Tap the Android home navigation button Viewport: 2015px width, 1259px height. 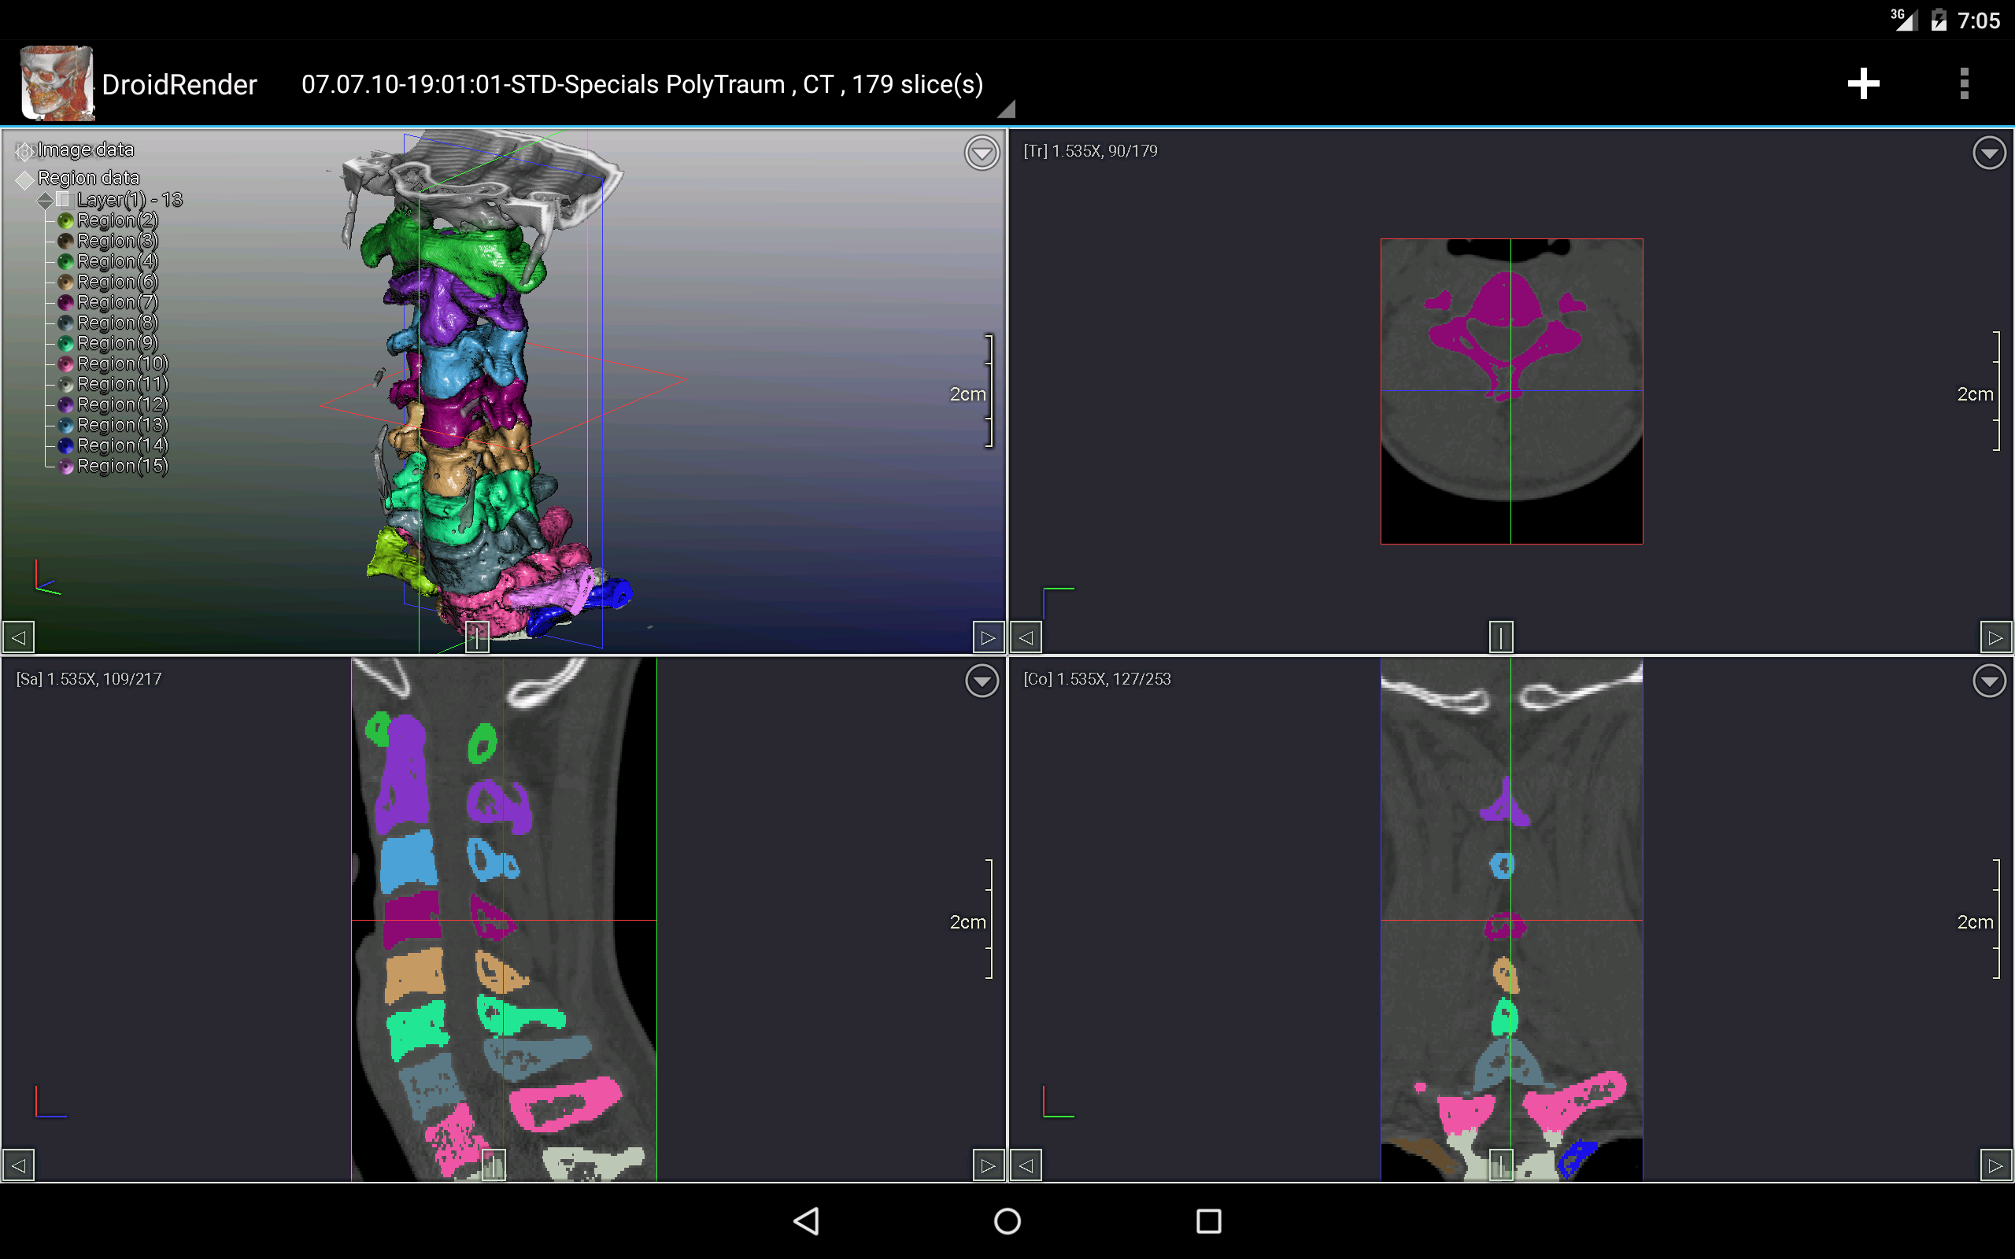pos(1007,1220)
